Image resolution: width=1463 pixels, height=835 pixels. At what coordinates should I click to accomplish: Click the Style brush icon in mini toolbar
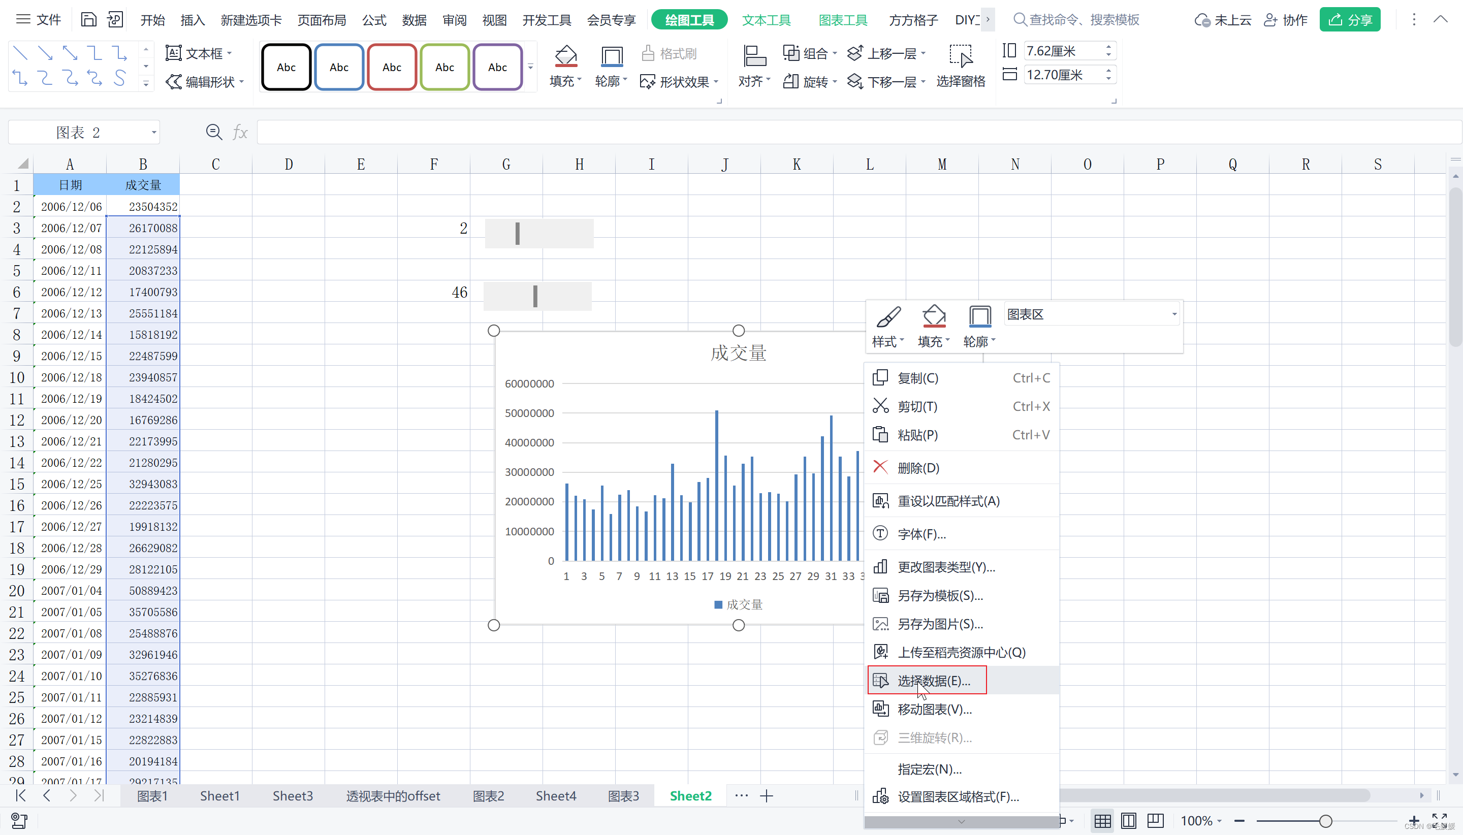[x=888, y=316]
